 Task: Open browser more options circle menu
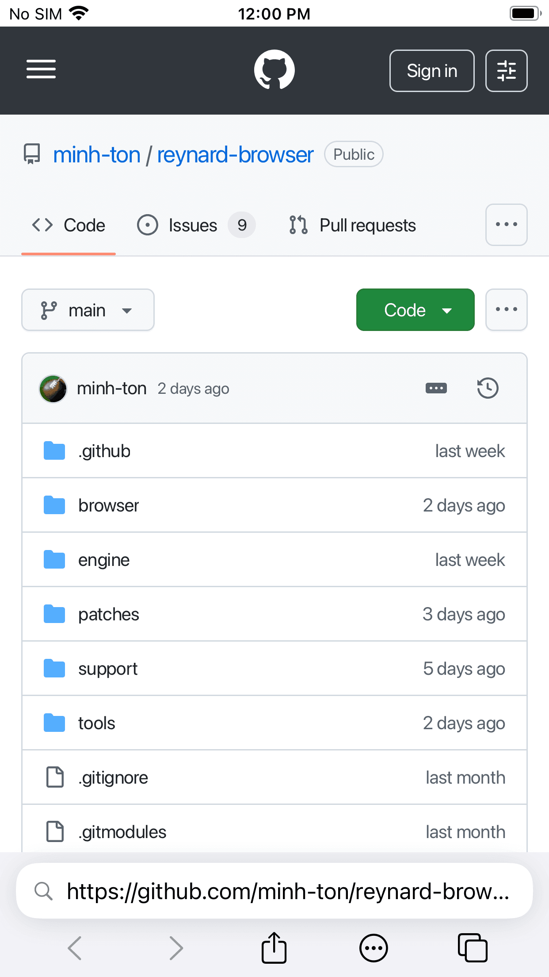pos(374,948)
